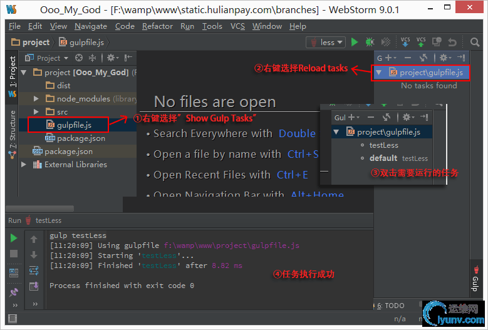Open the Help menu
The image size is (488, 330).
pos(298,26)
